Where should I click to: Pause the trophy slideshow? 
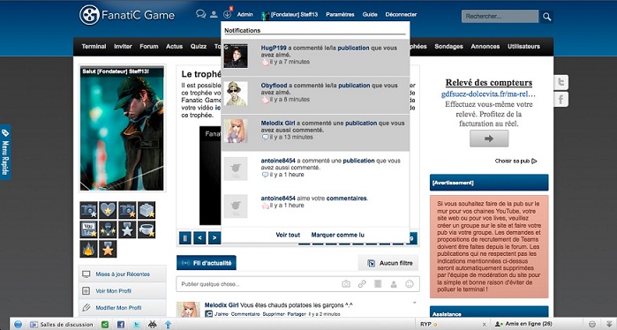pyautogui.click(x=185, y=238)
